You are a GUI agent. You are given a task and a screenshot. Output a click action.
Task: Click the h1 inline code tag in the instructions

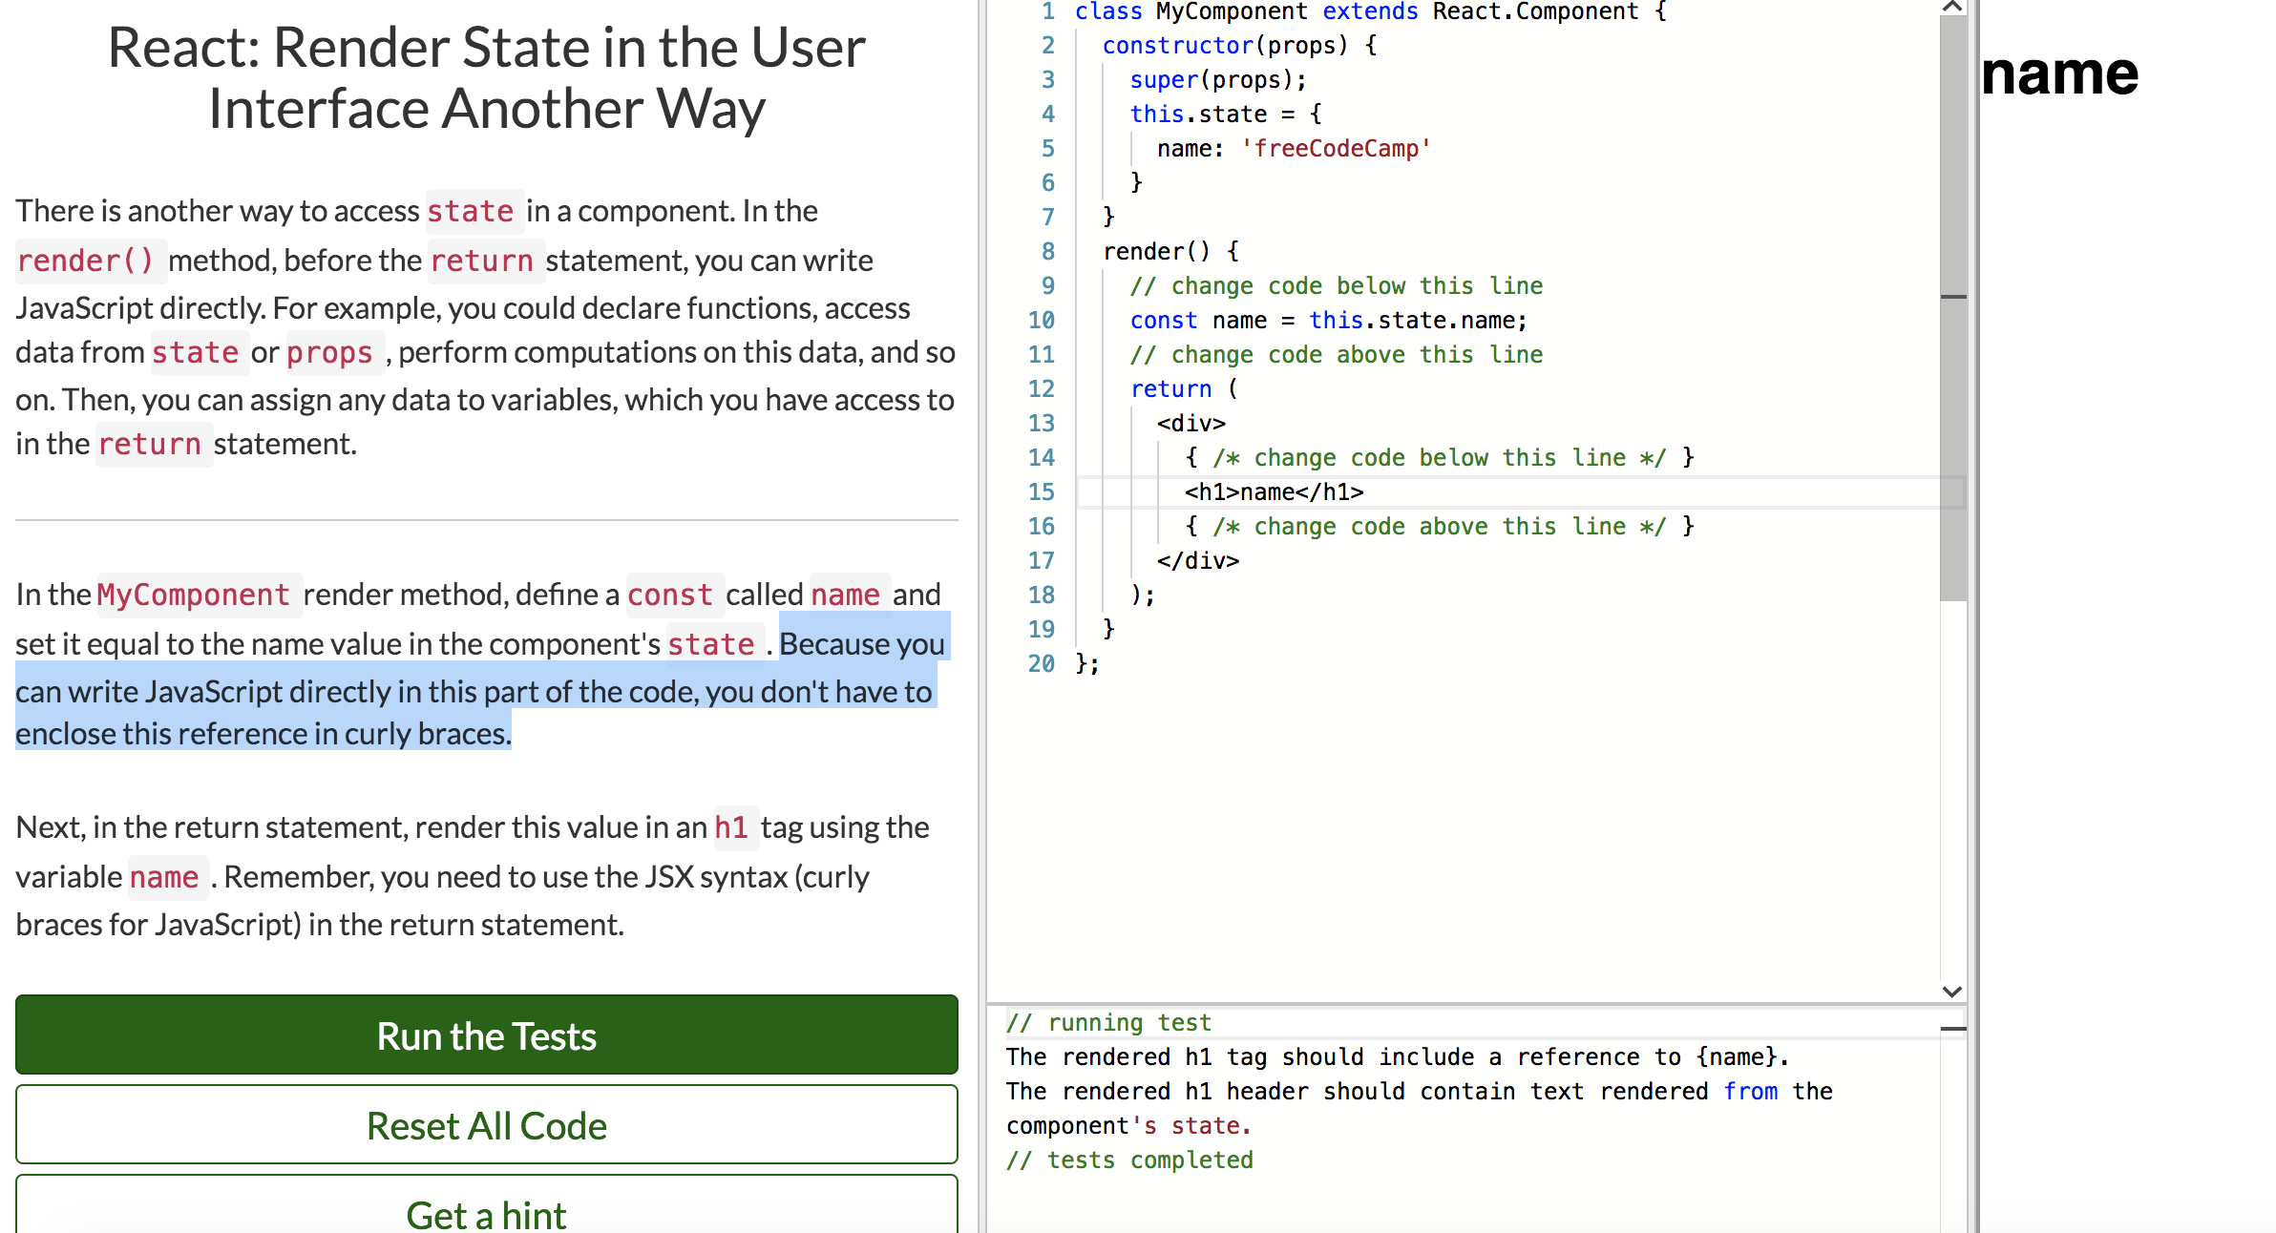tap(731, 827)
